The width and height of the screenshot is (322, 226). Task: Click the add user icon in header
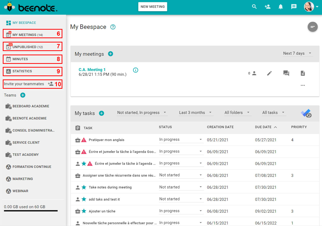[x=267, y=7]
